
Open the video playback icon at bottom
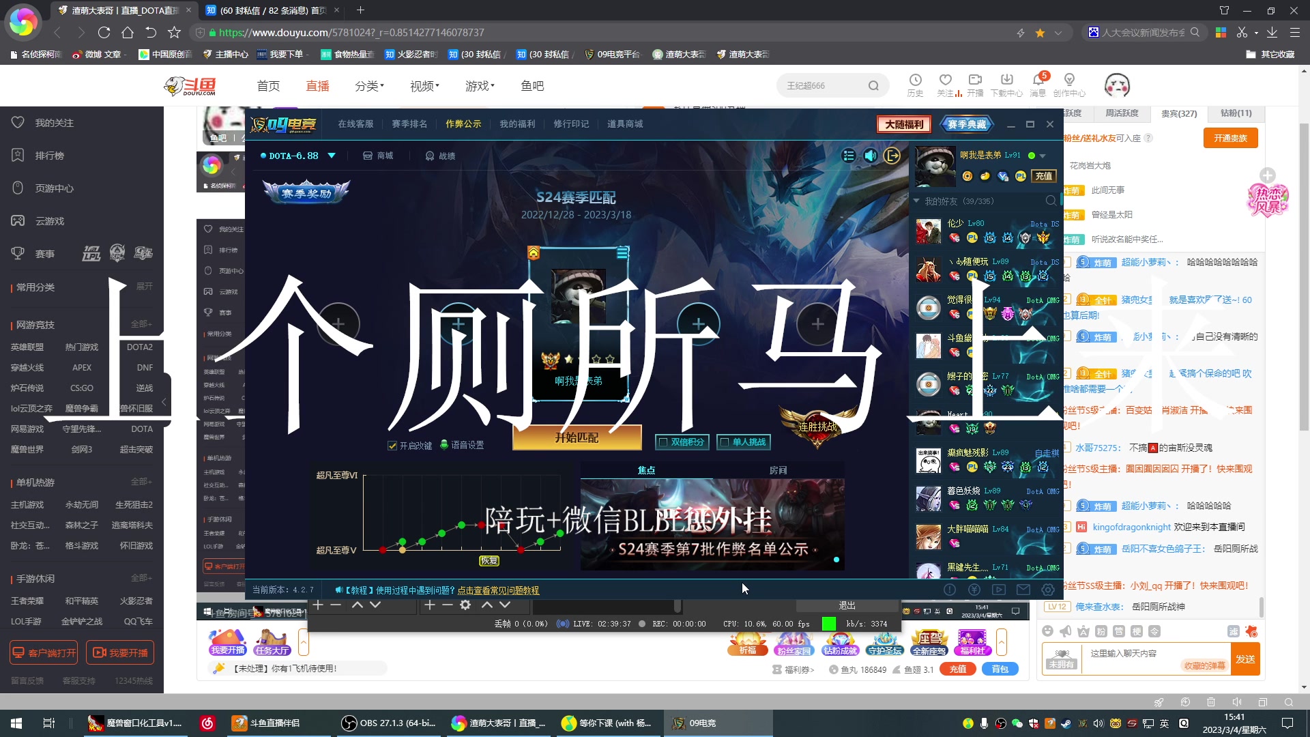(999, 590)
